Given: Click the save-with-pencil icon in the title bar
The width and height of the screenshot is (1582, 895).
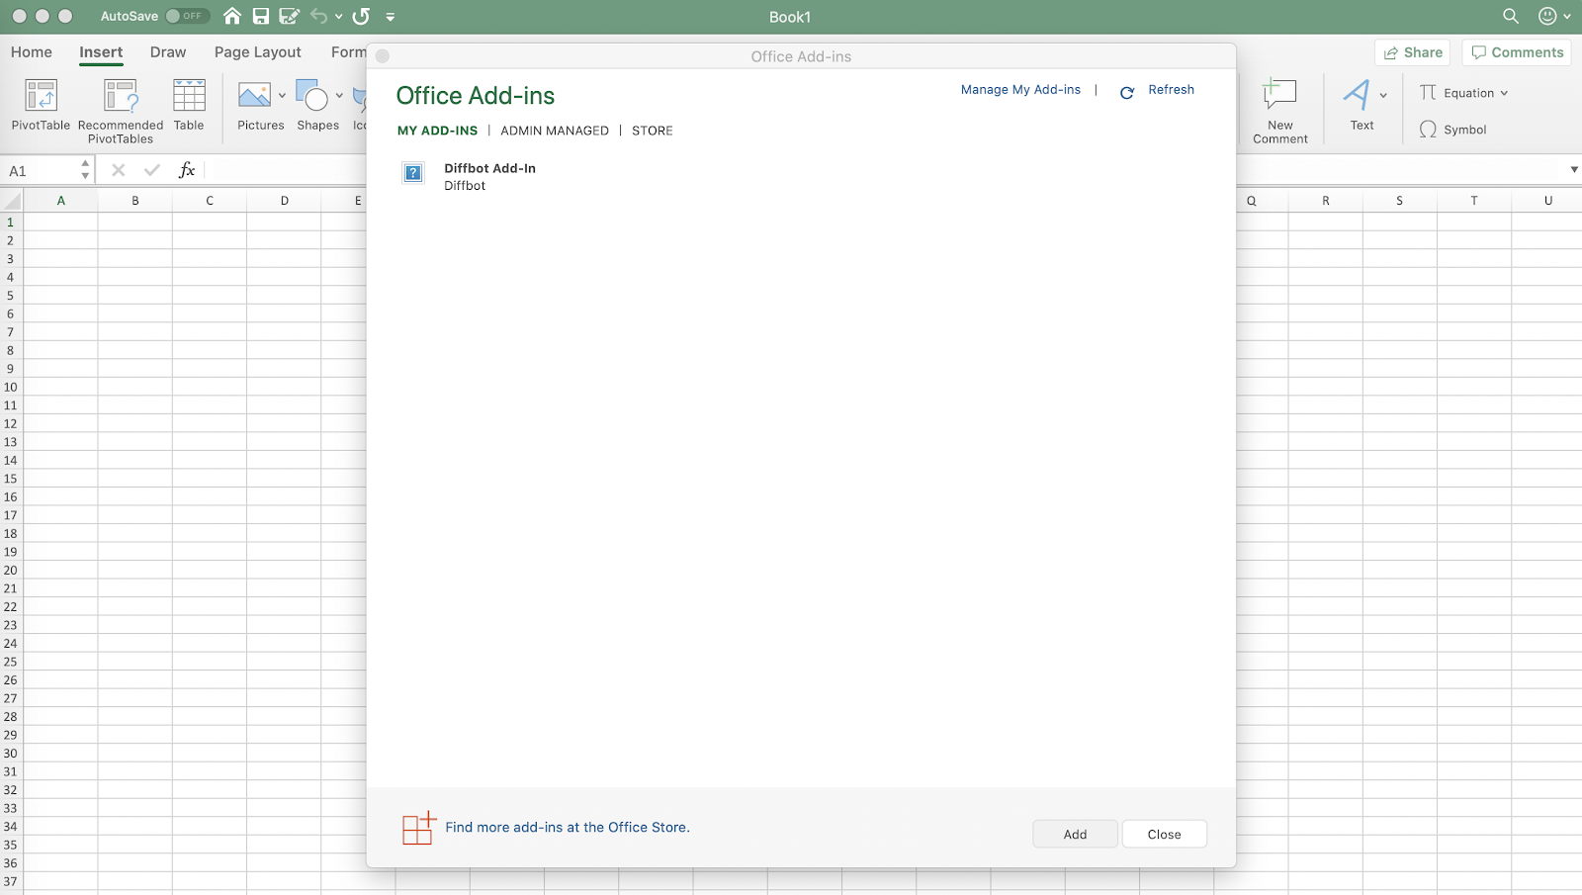Looking at the screenshot, I should point(289,16).
